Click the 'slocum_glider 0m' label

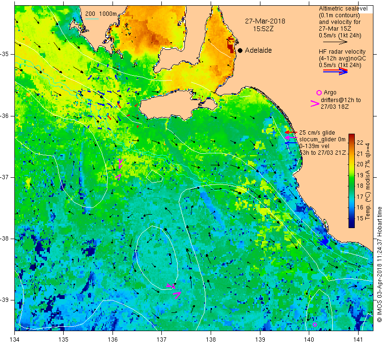[x=322, y=139]
